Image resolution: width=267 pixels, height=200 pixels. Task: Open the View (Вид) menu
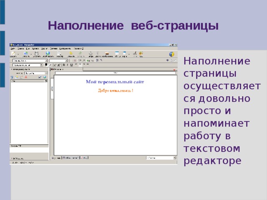pyautogui.click(x=28, y=49)
